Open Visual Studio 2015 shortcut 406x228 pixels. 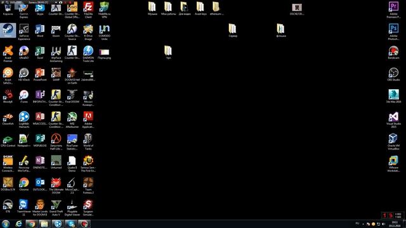pyautogui.click(x=393, y=120)
